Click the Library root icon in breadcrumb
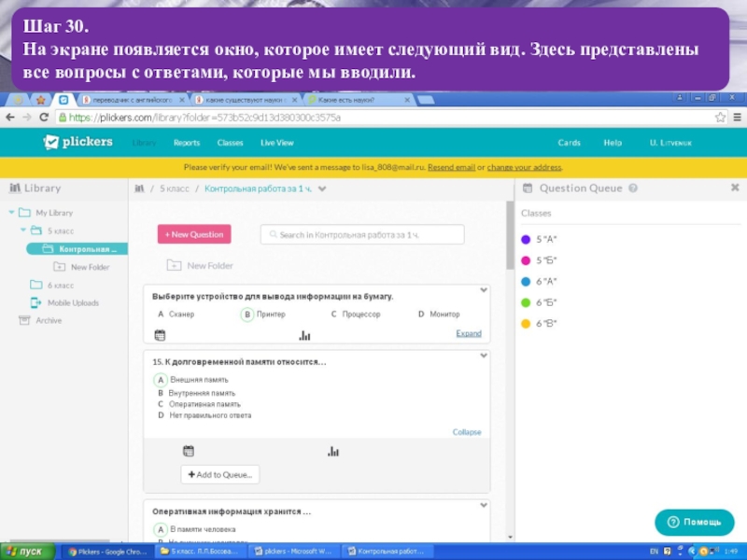Viewport: 747px width, 560px height. (x=139, y=189)
